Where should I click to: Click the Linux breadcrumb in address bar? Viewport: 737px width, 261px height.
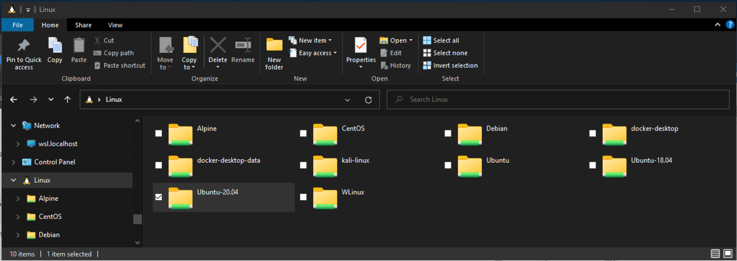114,99
